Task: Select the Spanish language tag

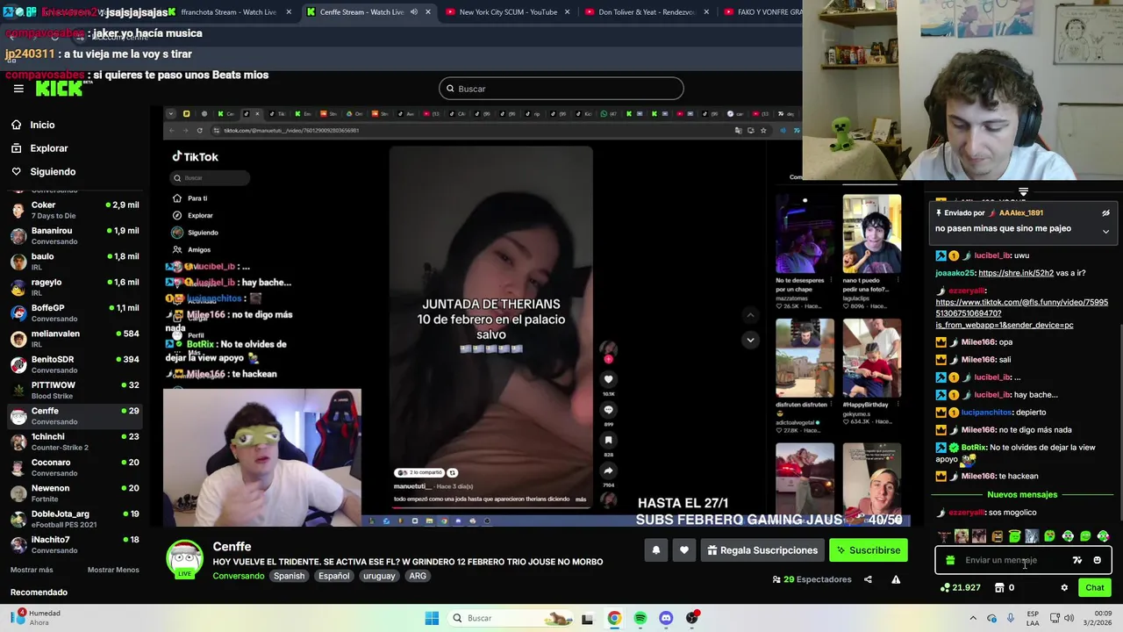Action: [x=289, y=576]
